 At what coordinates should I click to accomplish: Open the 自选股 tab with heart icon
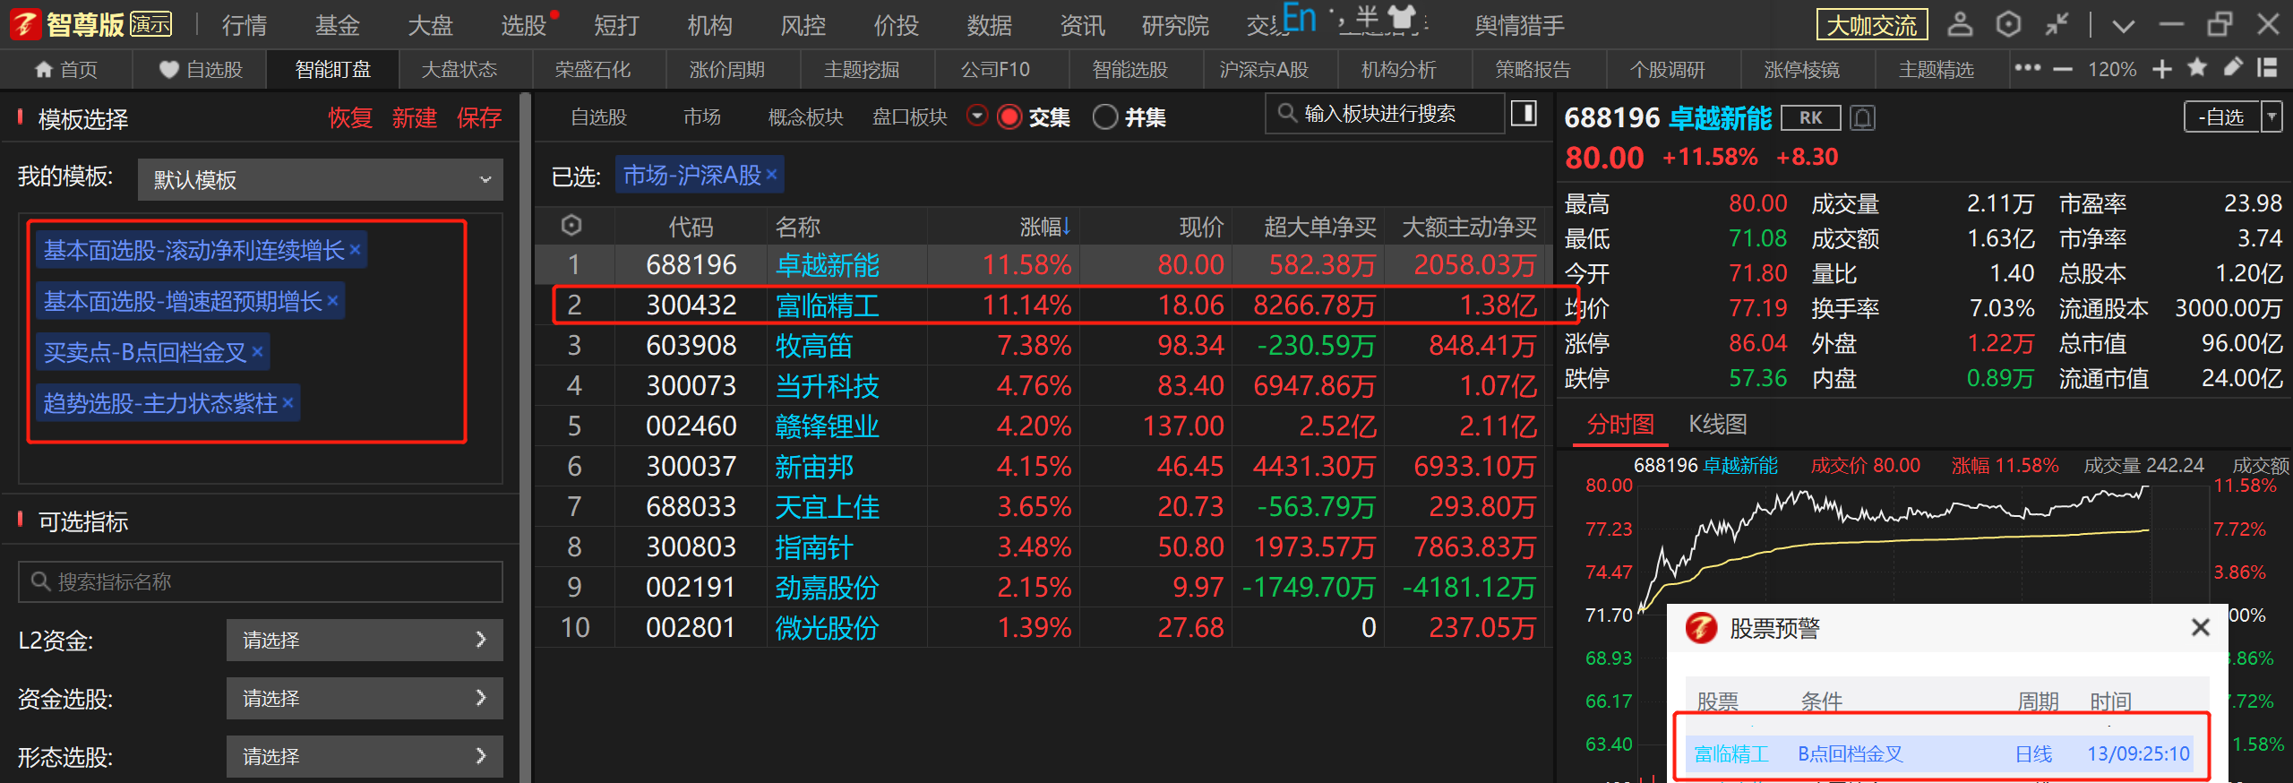coord(201,69)
